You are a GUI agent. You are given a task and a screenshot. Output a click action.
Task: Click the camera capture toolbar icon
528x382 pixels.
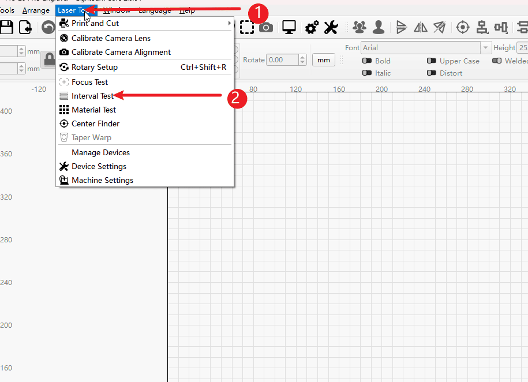[x=266, y=27]
